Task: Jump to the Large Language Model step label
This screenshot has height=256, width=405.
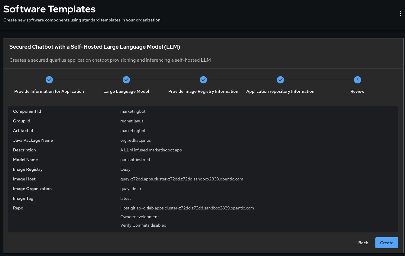Action: [126, 91]
